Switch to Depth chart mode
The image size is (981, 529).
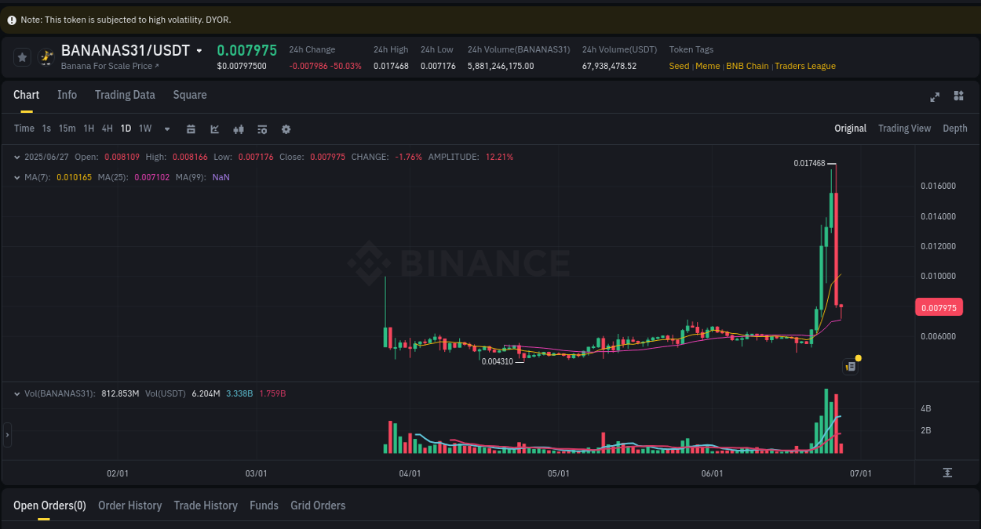tap(955, 128)
